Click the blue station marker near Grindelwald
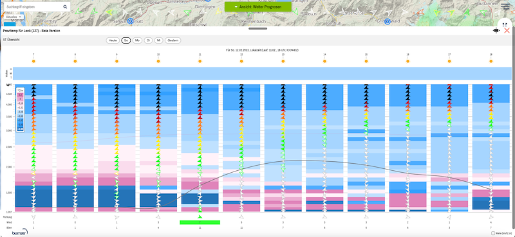515x237 pixels. pos(388,22)
